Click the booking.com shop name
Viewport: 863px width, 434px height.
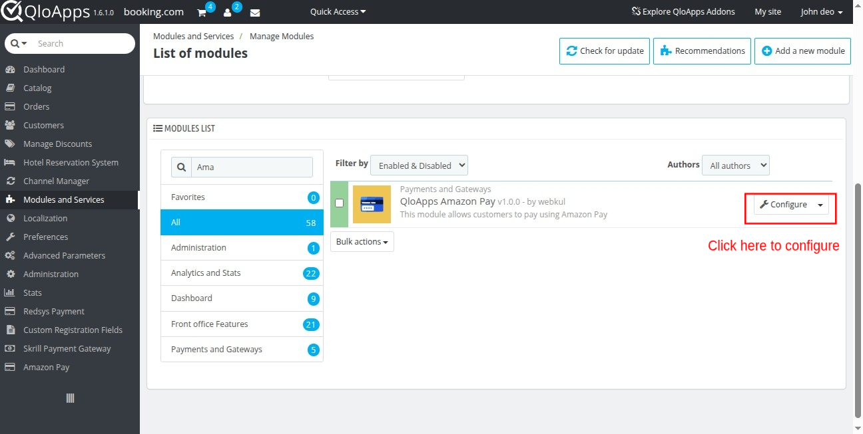pyautogui.click(x=154, y=12)
